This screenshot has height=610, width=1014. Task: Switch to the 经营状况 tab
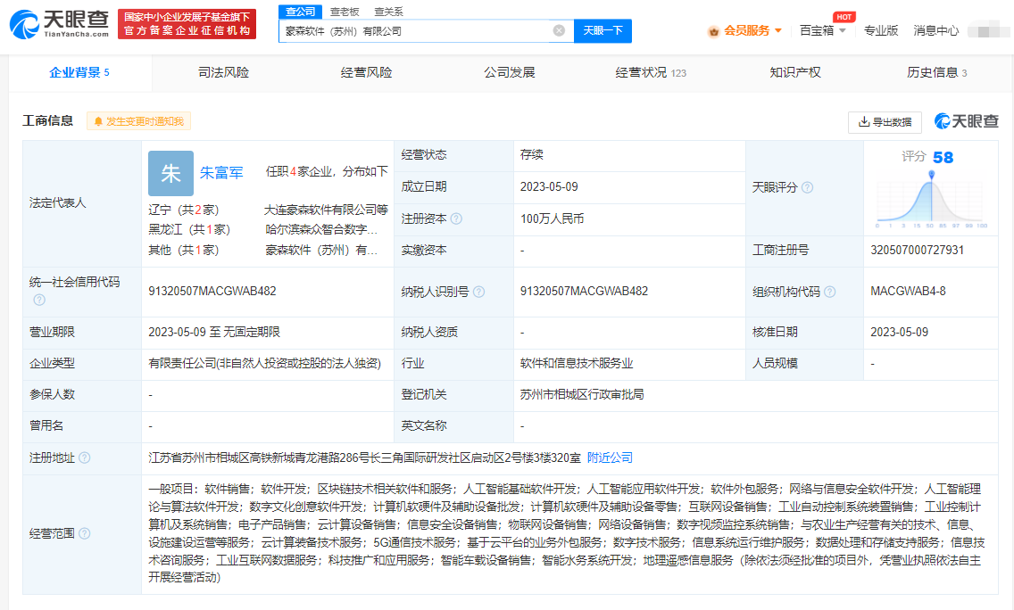pos(651,72)
